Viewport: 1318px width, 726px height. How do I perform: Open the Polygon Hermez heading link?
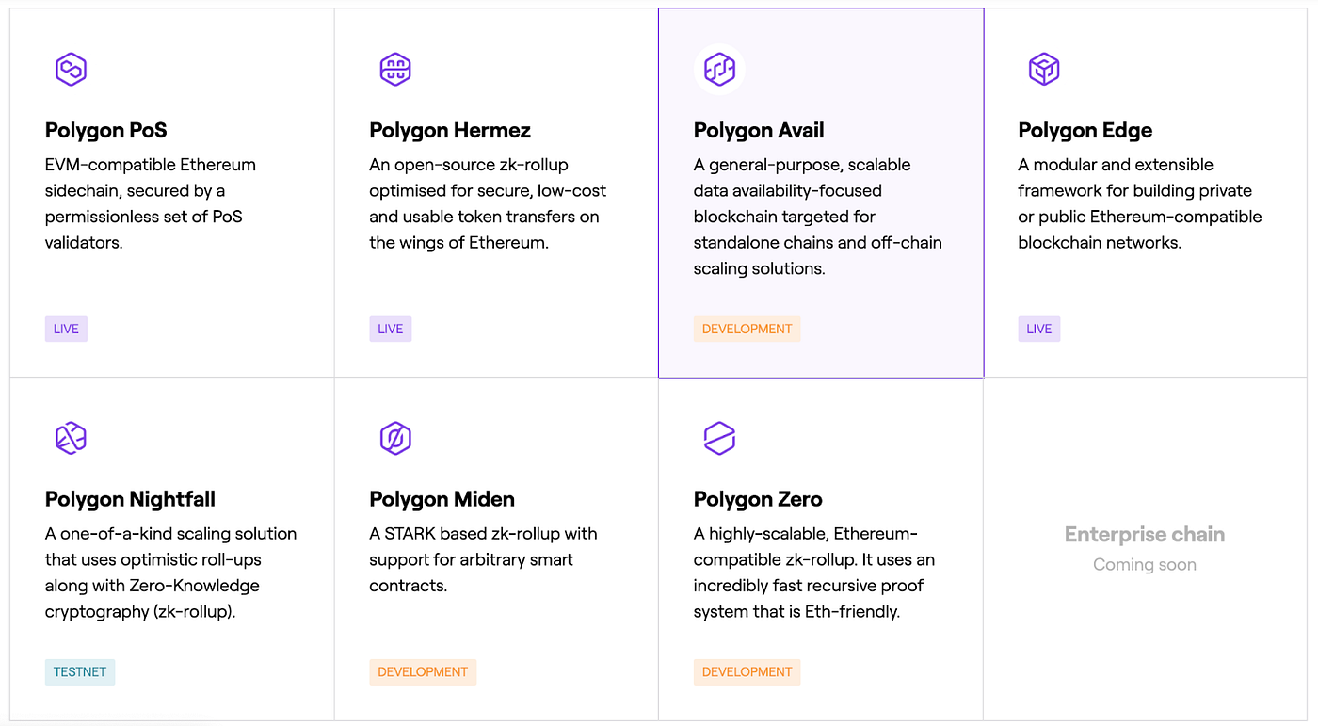[x=450, y=130]
